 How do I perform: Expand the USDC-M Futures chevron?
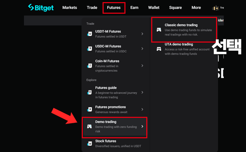pos(142,49)
